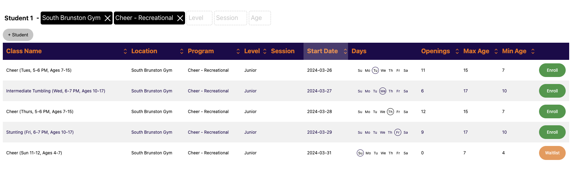Open the Level filter dropdown

point(199,18)
